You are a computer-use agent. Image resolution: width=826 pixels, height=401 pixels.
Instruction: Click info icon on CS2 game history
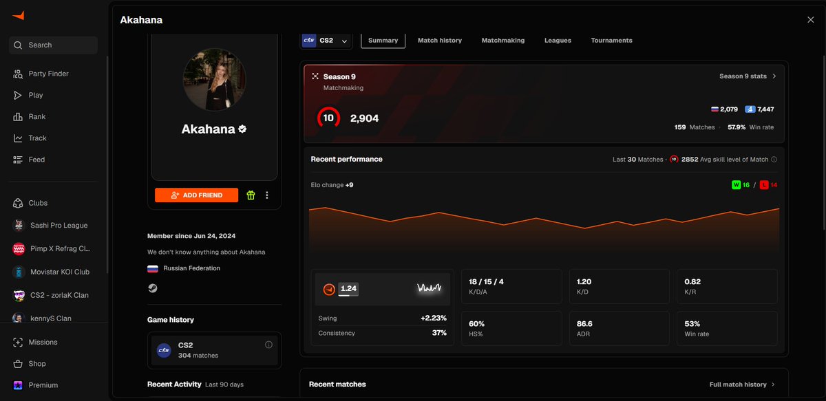[x=268, y=345]
